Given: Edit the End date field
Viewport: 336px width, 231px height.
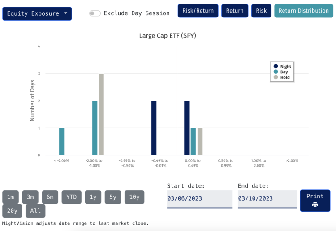Looking at the screenshot, I should tap(267, 198).
